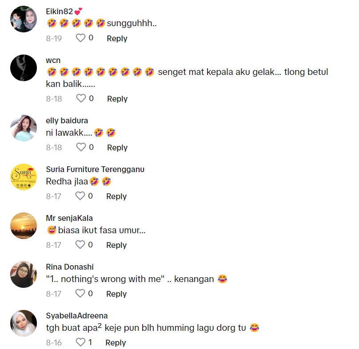The height and width of the screenshot is (349, 359).
Task: Open Mr senjaKala's sunset avatar
Action: 24,226
